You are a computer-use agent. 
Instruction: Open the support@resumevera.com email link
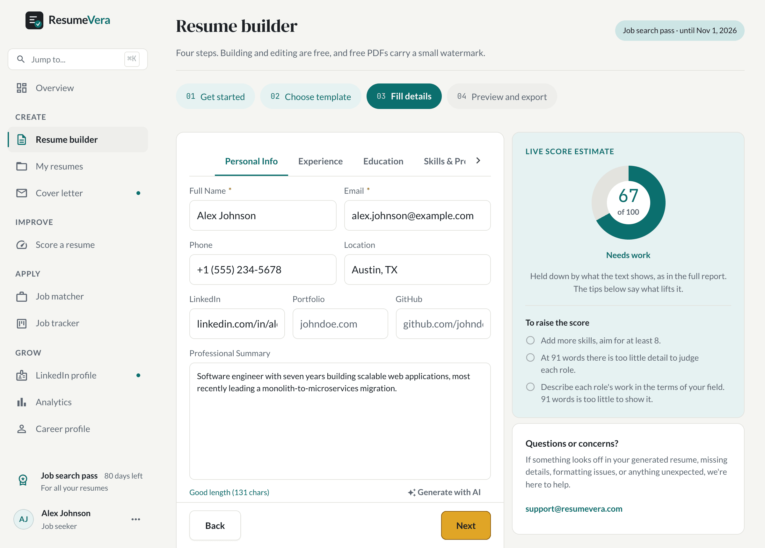[573, 508]
